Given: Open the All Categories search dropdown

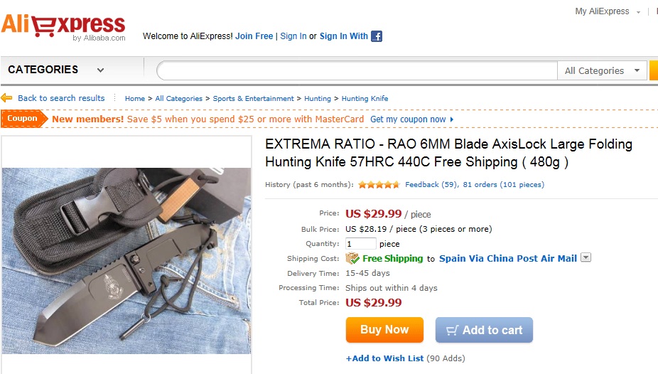Looking at the screenshot, I should pyautogui.click(x=602, y=70).
